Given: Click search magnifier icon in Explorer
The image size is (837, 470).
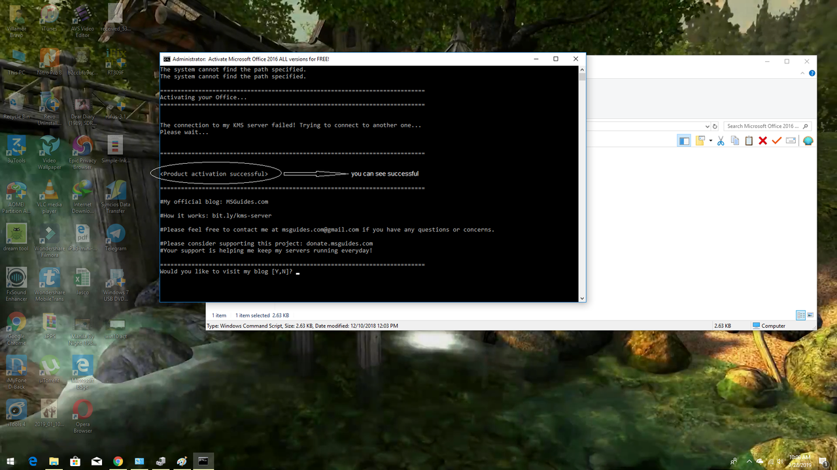Looking at the screenshot, I should click(806, 126).
